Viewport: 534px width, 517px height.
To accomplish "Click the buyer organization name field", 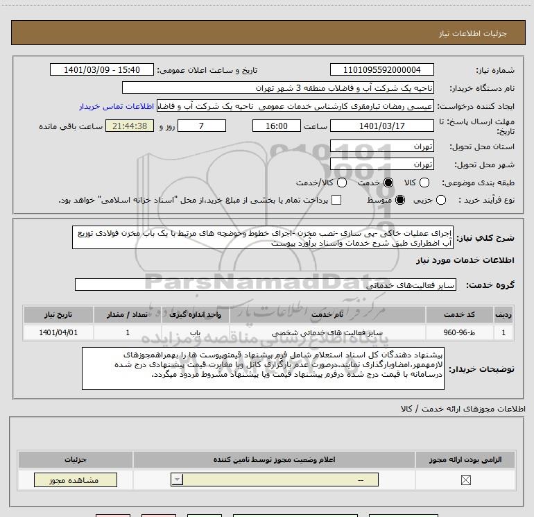I will tap(278, 88).
